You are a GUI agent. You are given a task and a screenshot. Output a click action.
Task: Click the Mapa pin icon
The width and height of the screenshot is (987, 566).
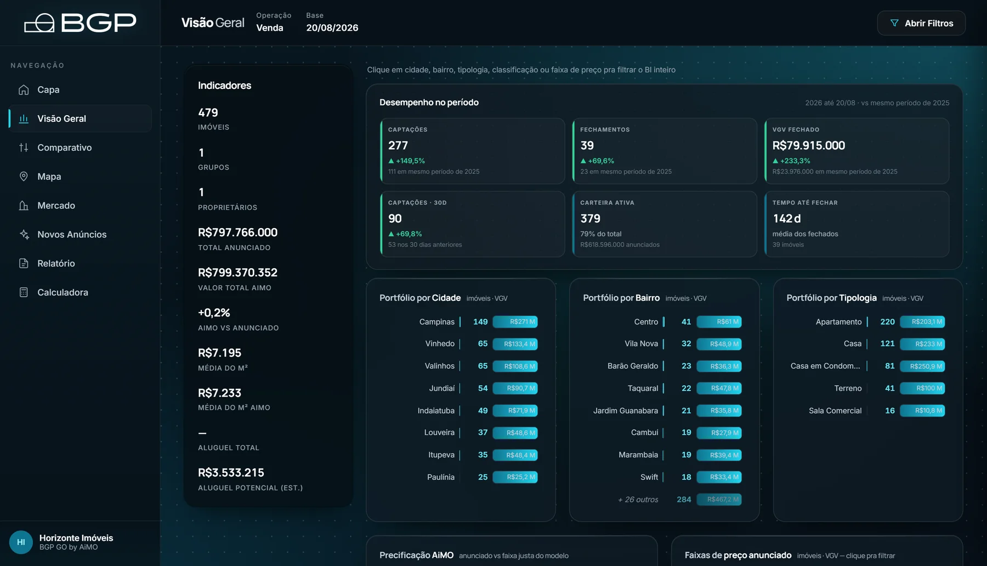24,177
